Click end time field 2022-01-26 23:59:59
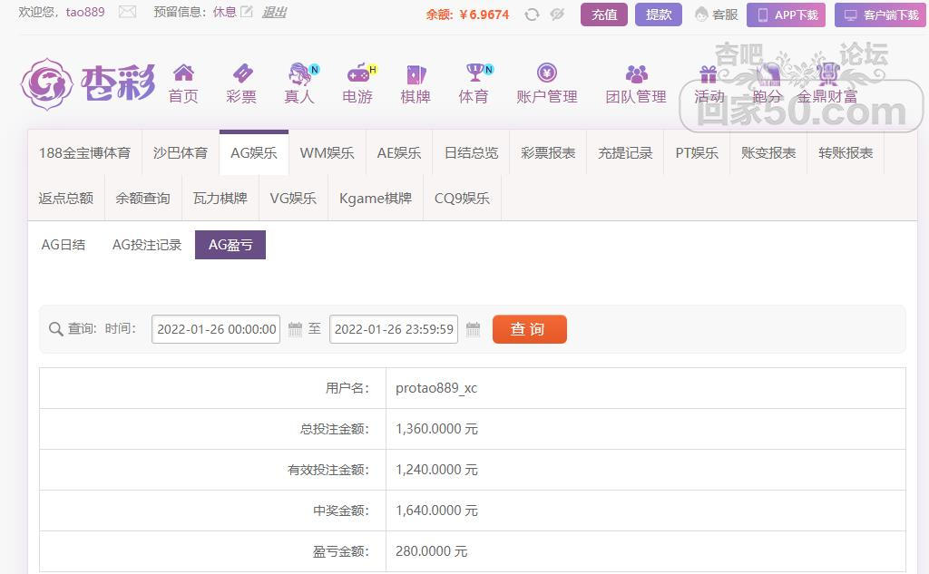Screen dimensions: 929x574 pos(394,329)
